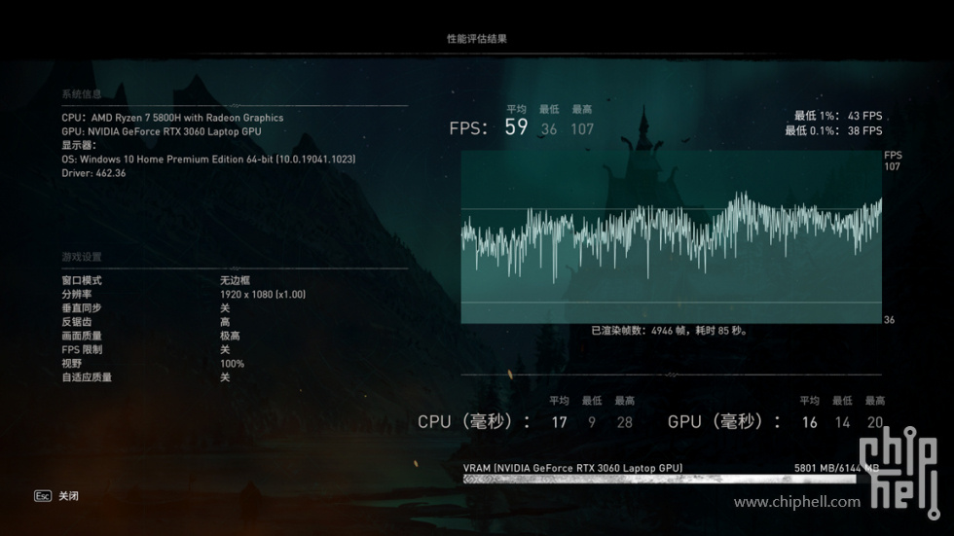
Task: Click the FPS performance graph
Action: tap(671, 237)
